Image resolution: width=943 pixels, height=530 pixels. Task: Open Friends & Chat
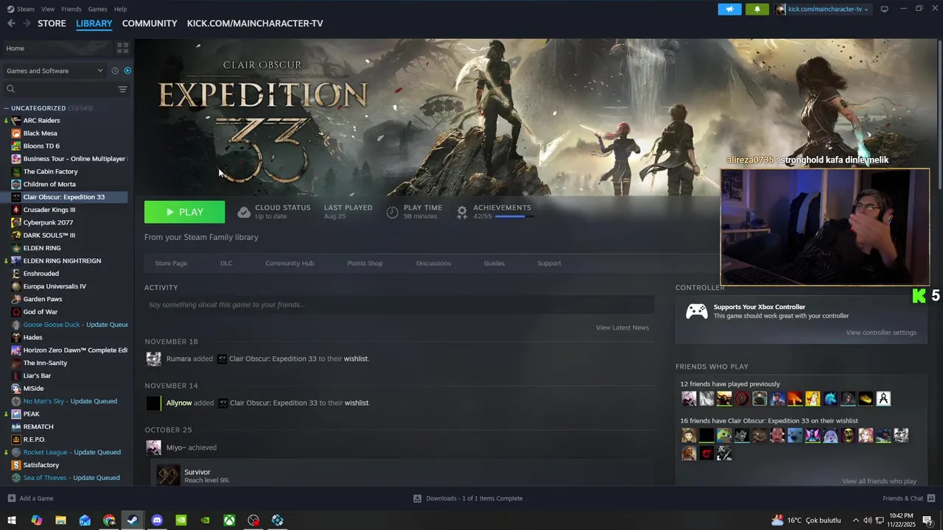click(908, 498)
